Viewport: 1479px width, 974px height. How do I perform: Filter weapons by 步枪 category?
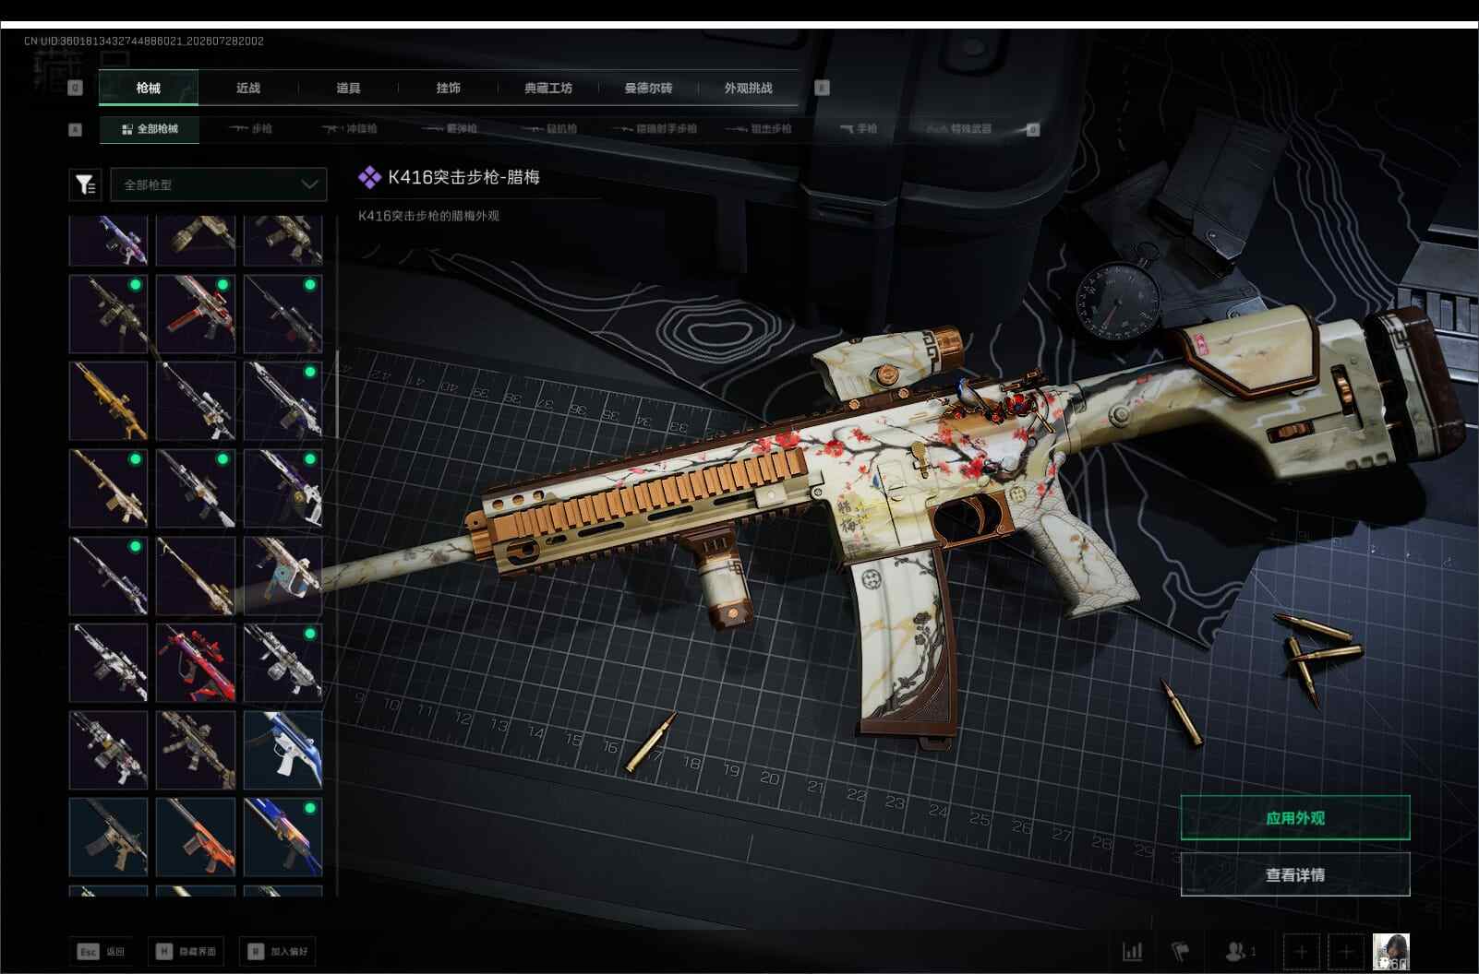251,129
